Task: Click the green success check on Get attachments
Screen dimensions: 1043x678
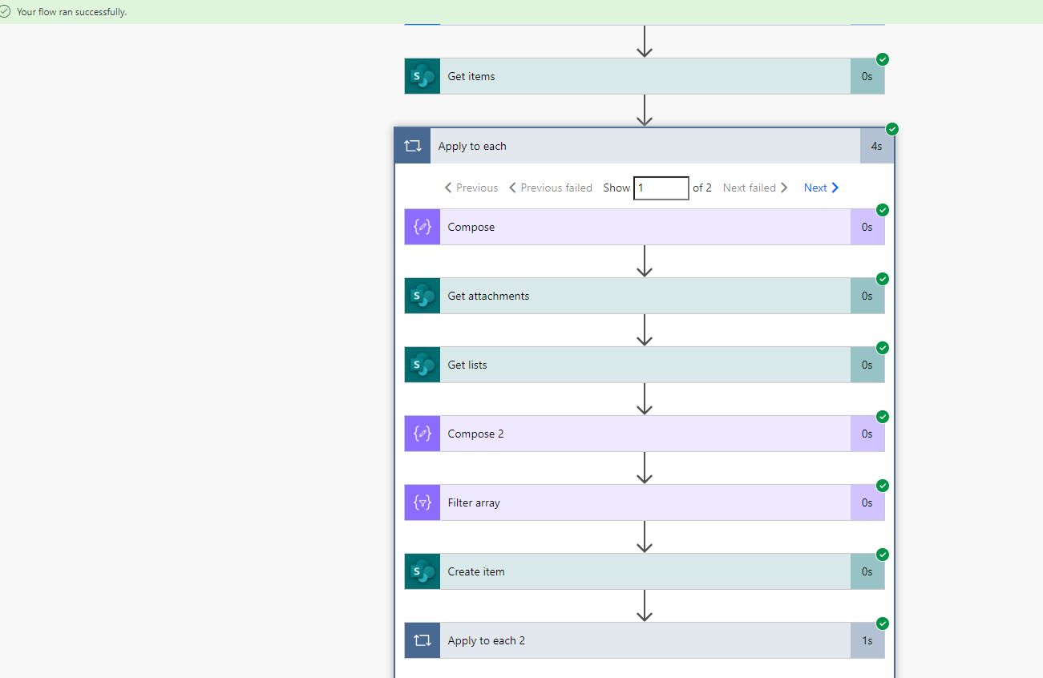Action: click(x=883, y=279)
